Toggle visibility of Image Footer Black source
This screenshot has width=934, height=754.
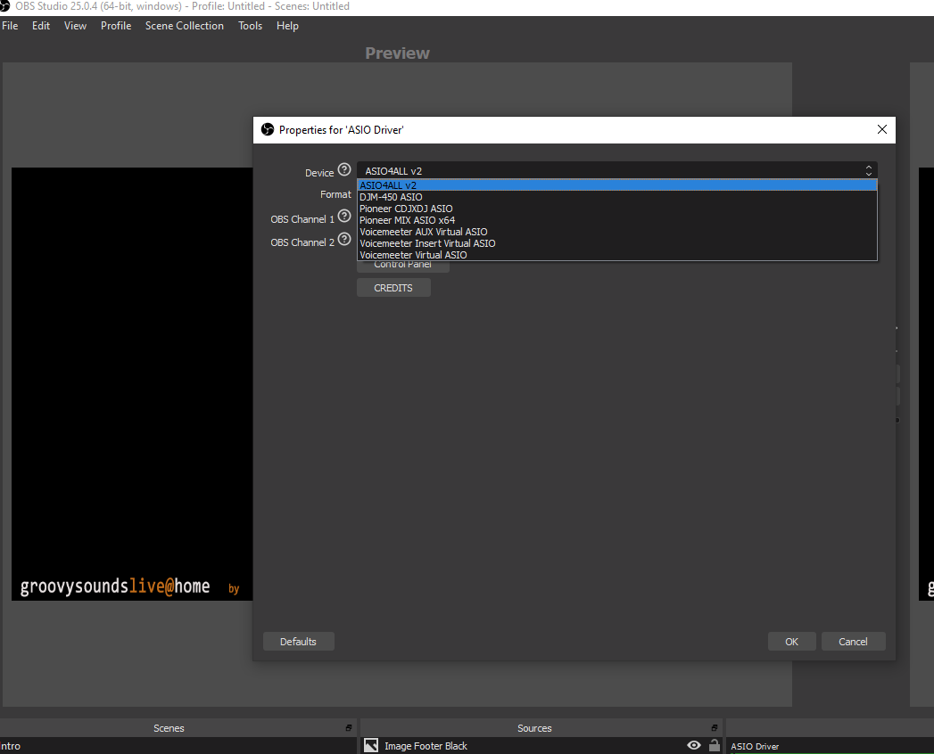coord(694,745)
